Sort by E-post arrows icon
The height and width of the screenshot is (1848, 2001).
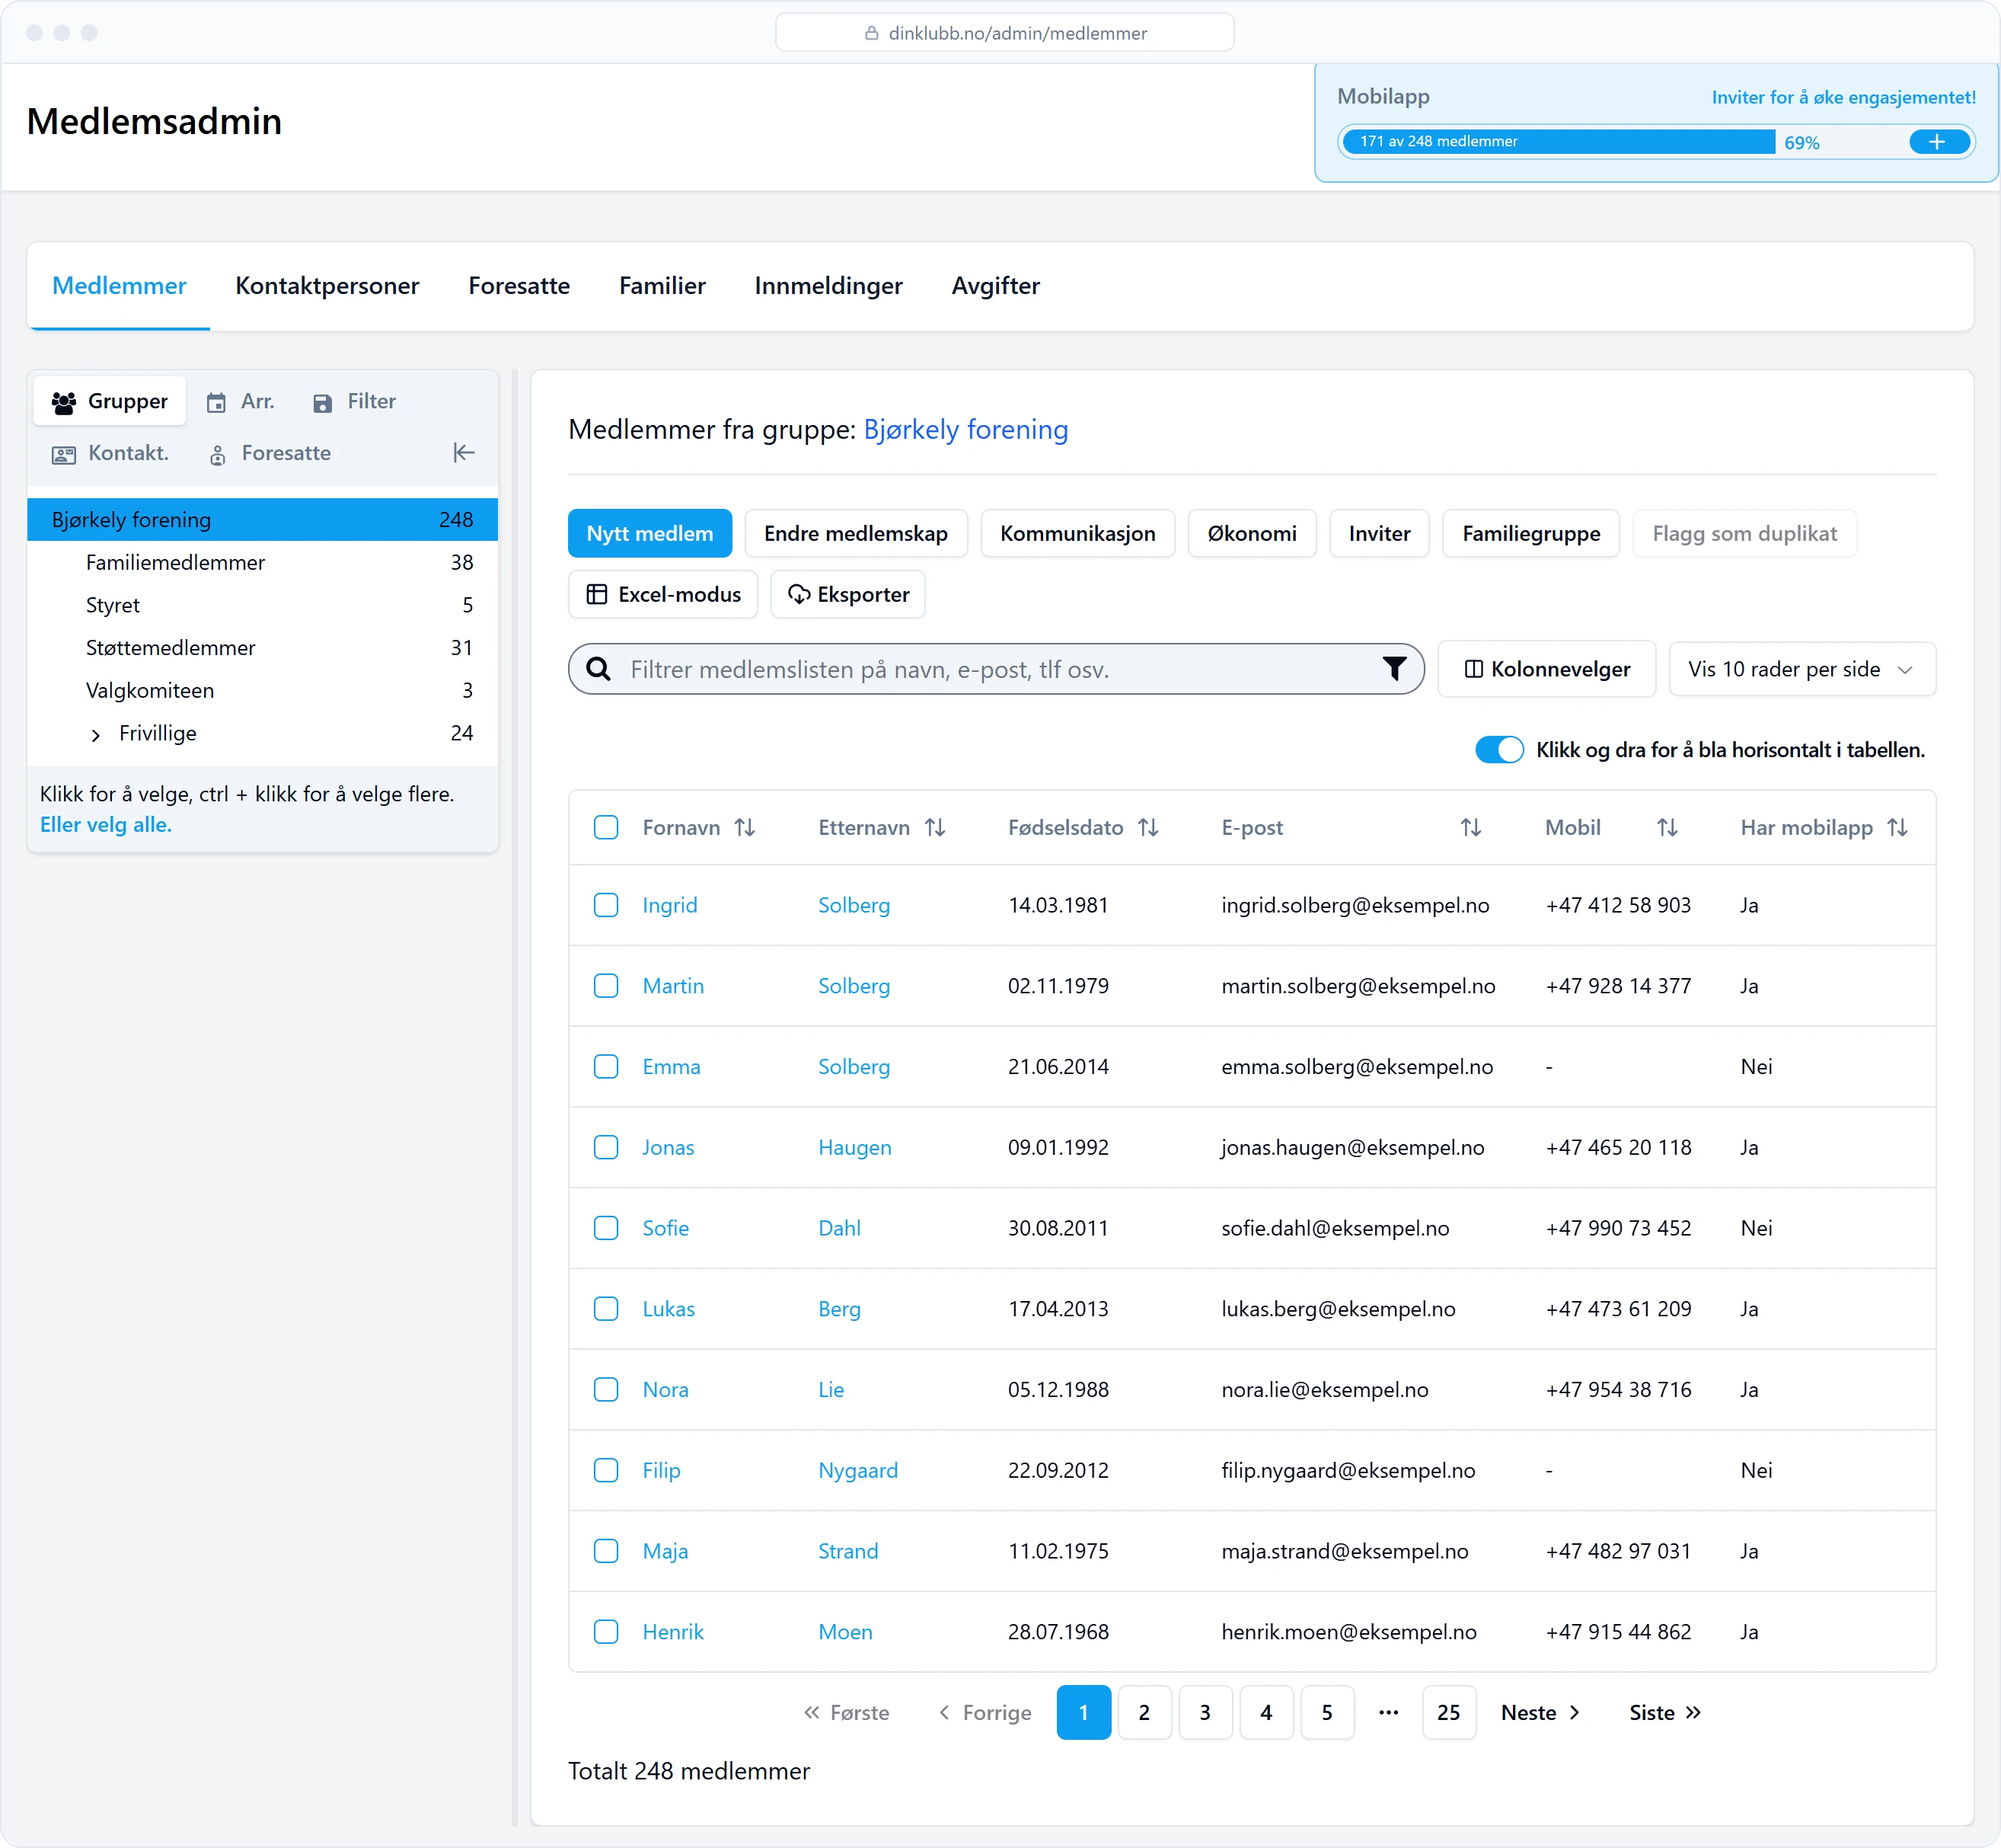click(1470, 828)
